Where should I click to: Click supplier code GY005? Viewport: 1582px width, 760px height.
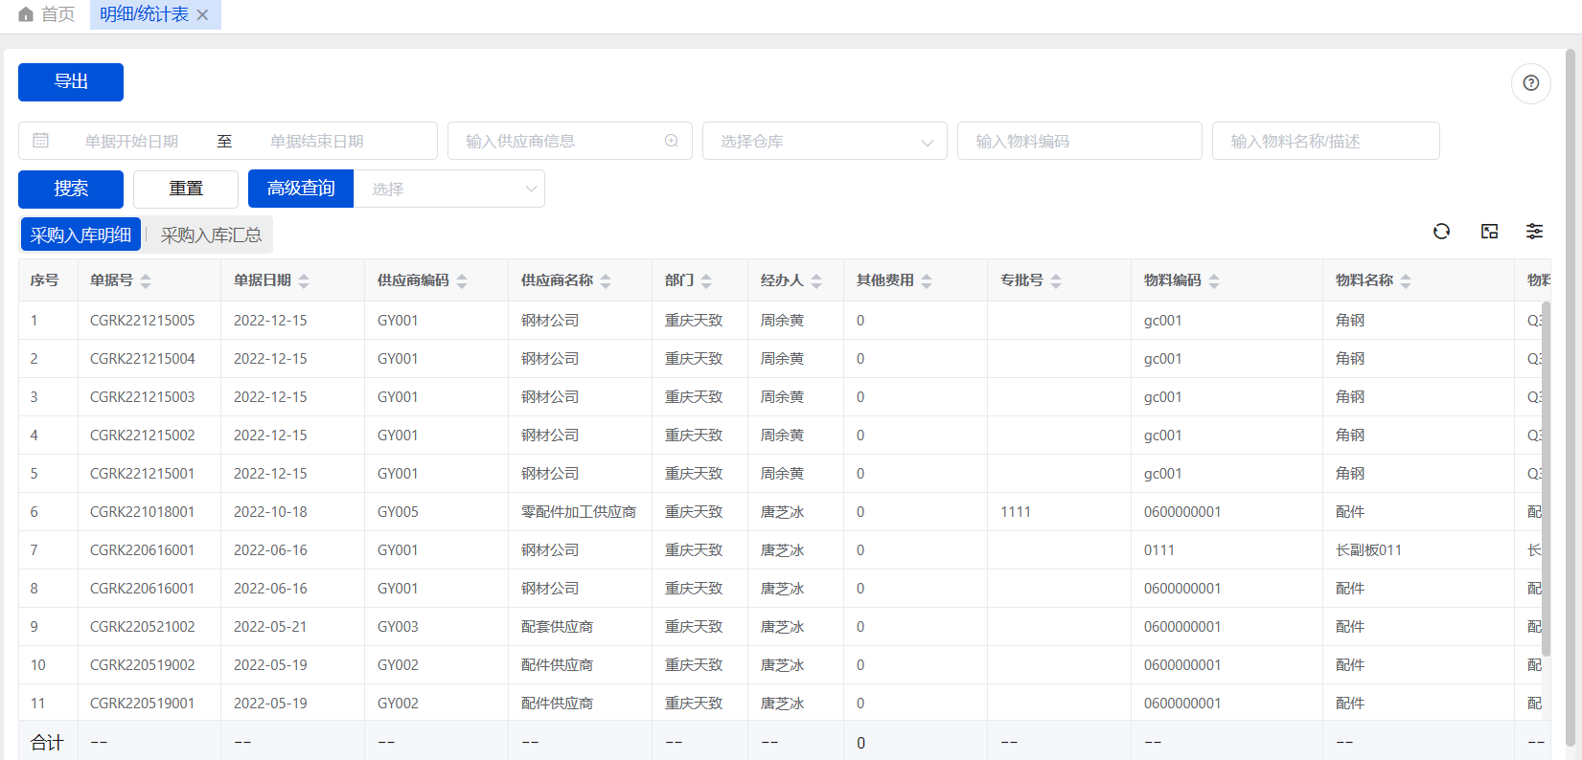398,512
